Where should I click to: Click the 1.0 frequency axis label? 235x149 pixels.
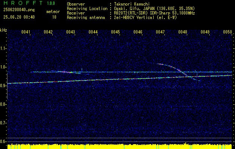pyautogui.click(x=3, y=67)
